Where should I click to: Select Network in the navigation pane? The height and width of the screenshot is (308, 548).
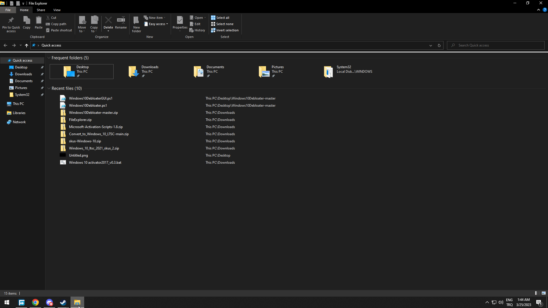(x=19, y=122)
